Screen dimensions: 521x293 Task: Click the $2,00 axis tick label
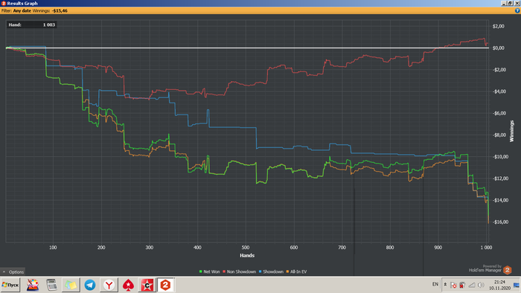tap(498, 26)
